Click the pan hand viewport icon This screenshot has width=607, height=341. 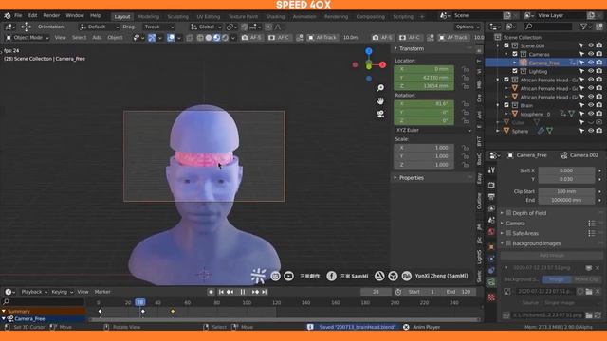click(380, 101)
